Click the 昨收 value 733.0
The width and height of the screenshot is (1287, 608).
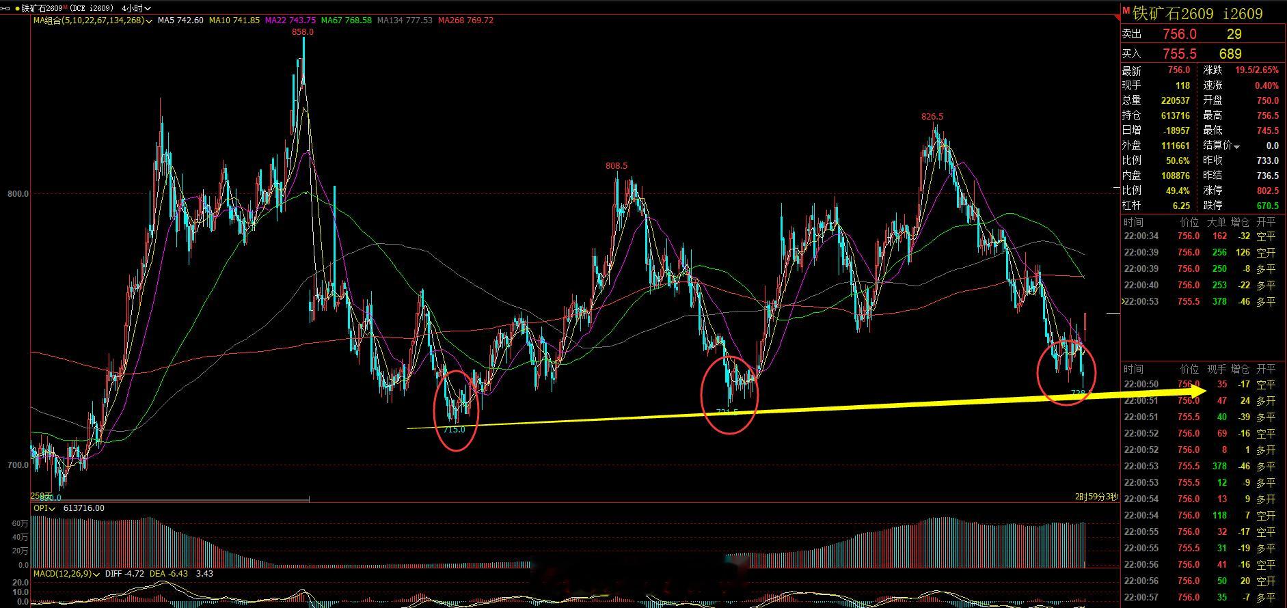point(1267,161)
